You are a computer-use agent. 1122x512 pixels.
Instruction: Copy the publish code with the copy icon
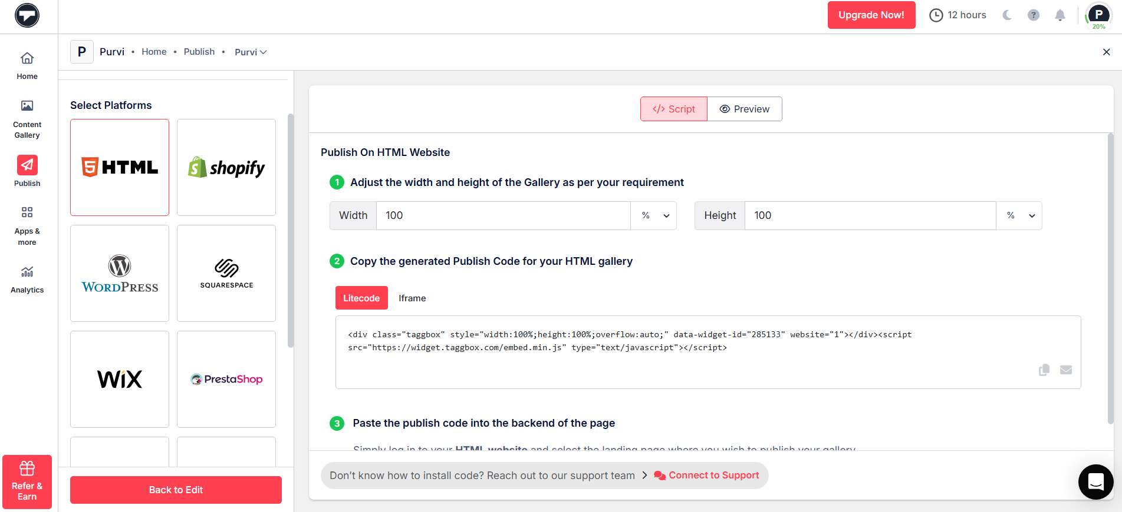1044,370
